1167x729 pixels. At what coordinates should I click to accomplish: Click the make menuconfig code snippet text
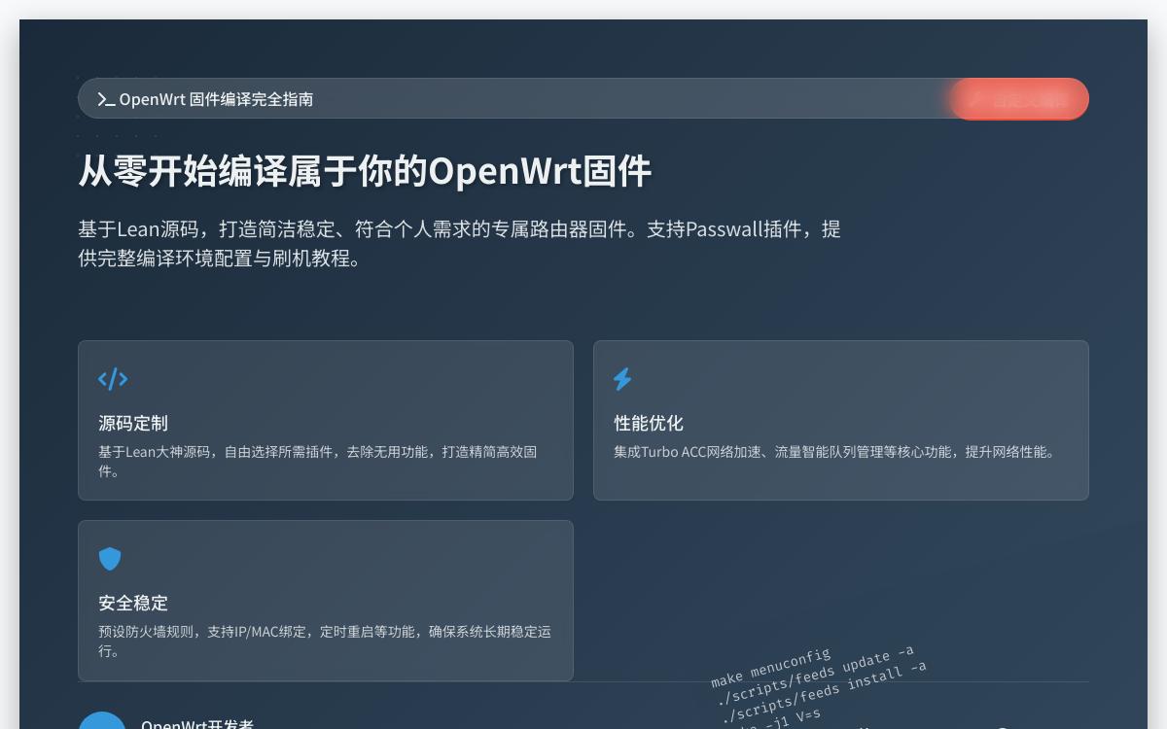tap(770, 668)
